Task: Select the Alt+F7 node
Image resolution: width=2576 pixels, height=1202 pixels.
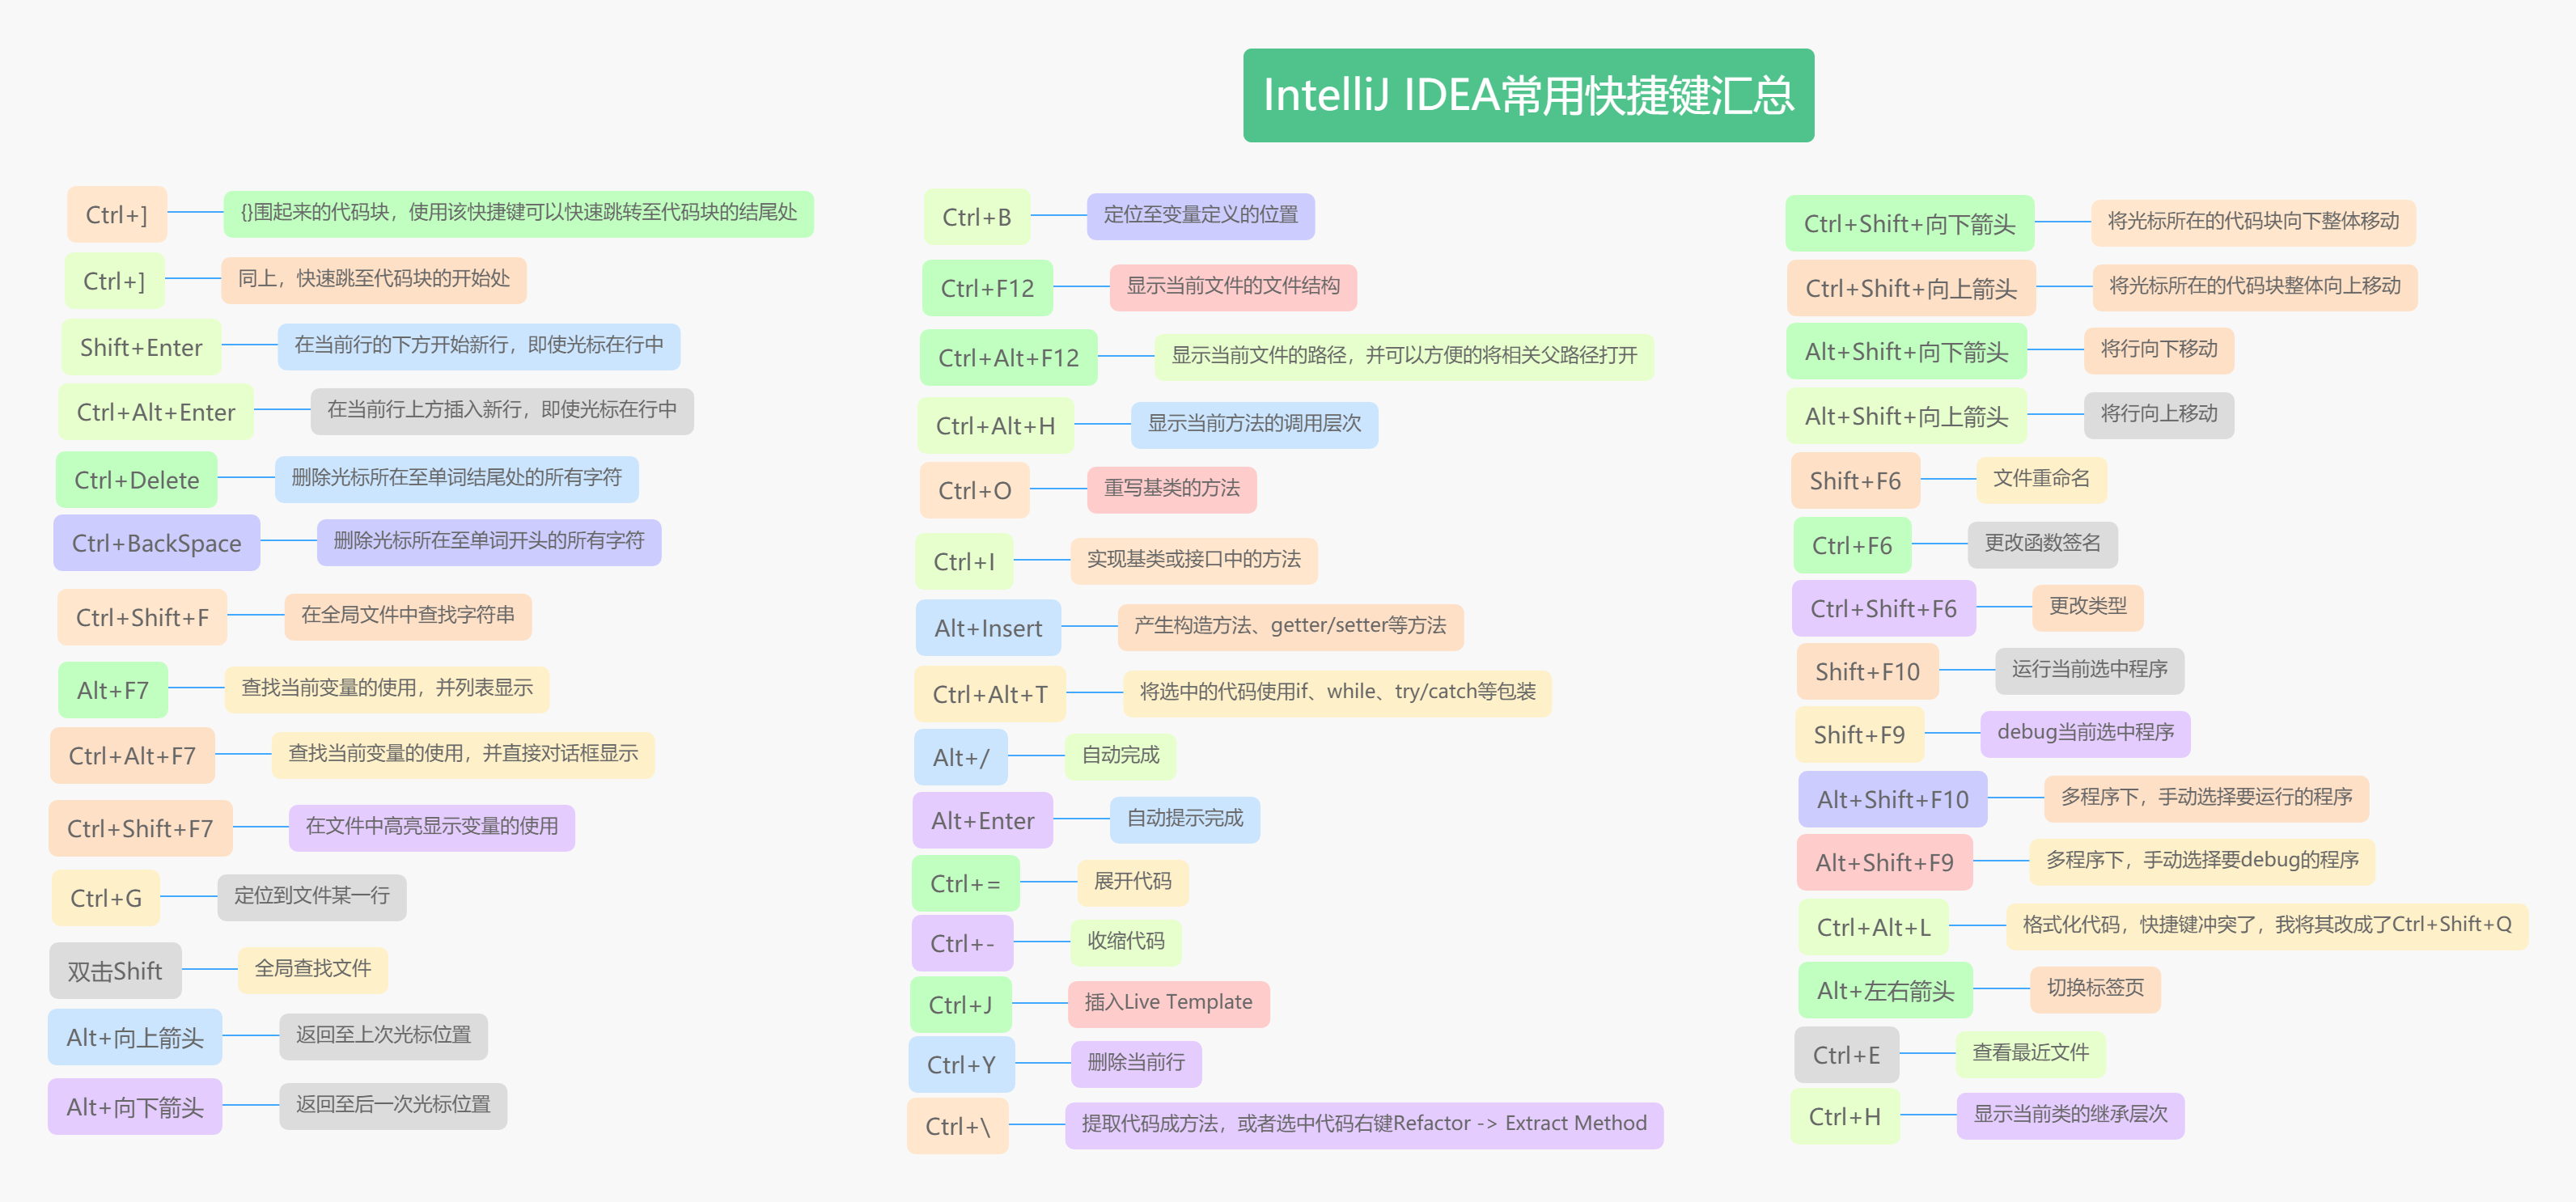Action: 113,690
